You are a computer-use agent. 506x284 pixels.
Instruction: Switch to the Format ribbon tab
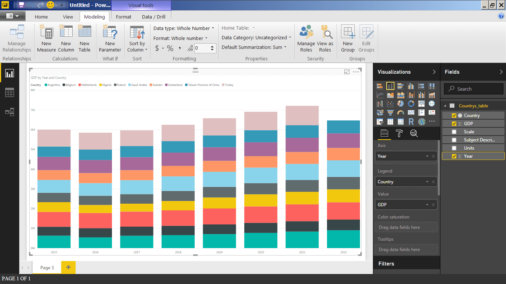[123, 16]
